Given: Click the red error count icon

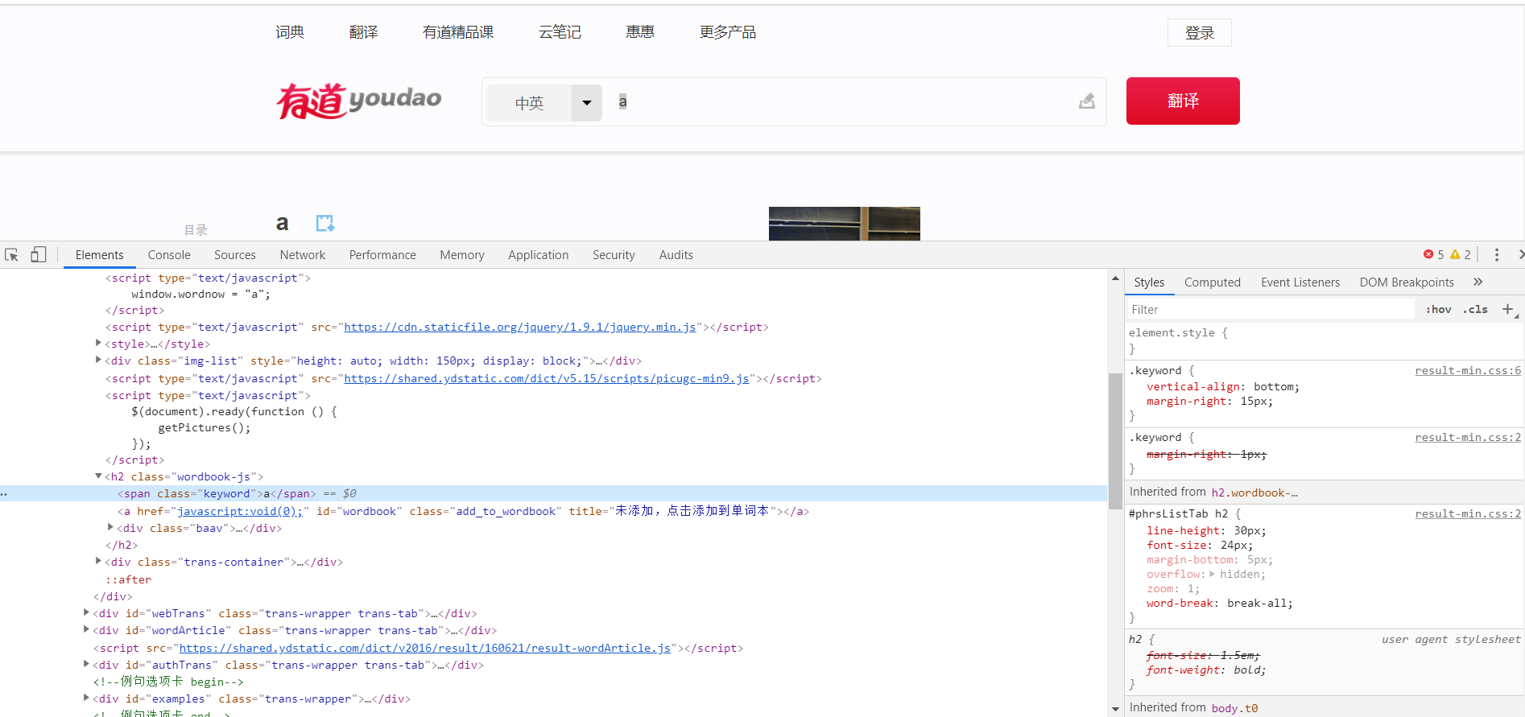Looking at the screenshot, I should click(1428, 254).
